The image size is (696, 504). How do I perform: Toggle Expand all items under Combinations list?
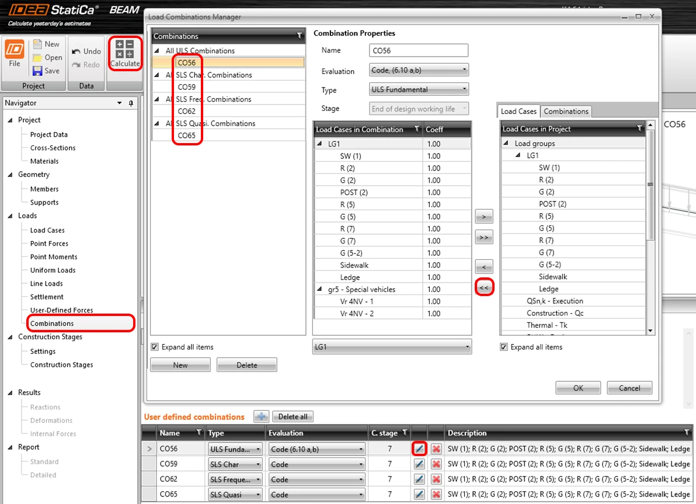(155, 347)
